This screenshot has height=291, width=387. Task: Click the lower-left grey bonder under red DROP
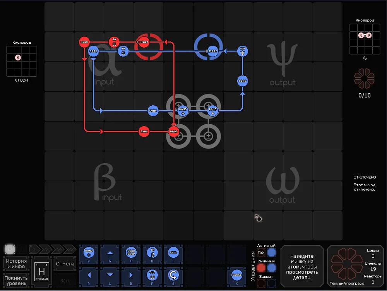point(178,136)
